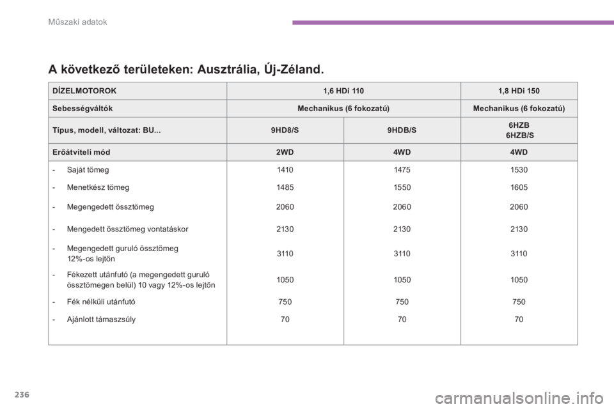Screen dimensions: 614x409
Task: Click 'Mechanikus (6 fokozatú)' under 1,6 HDi 110
Action: 343,109
